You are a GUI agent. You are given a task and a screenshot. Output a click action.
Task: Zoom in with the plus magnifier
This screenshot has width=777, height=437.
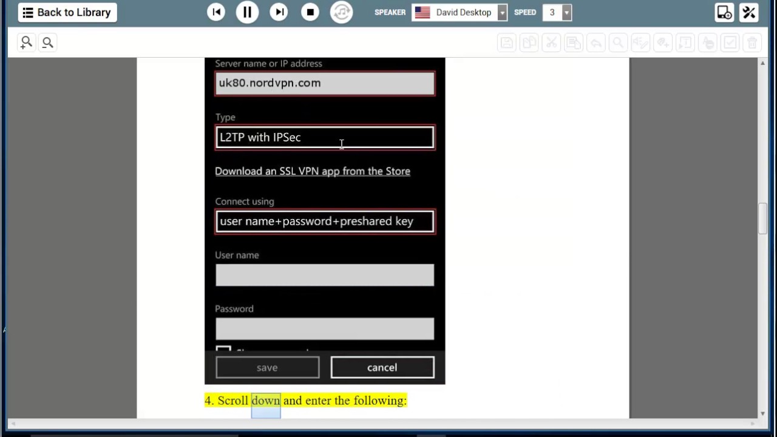[26, 42]
